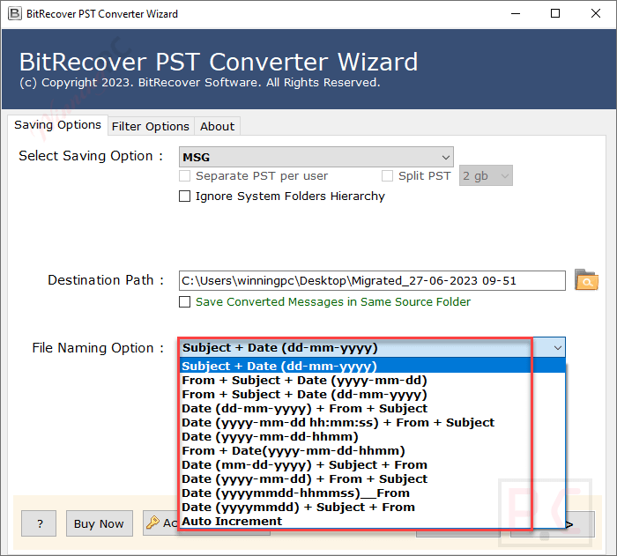Click the Buy Now button

(x=99, y=523)
